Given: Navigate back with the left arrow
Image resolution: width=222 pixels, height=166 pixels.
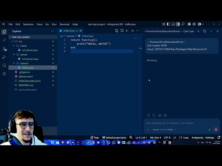Looking at the screenshot, I should 127,31.
